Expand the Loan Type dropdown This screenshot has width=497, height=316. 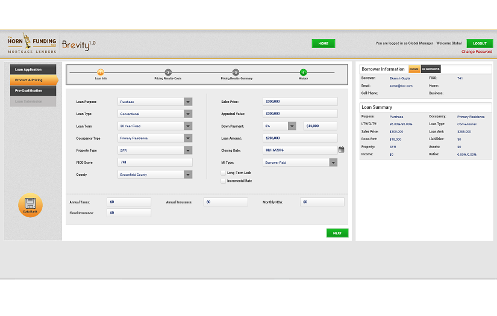tap(188, 114)
